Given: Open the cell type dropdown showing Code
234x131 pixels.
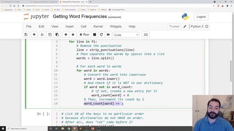Looking at the screenshot, I should click(x=127, y=35).
